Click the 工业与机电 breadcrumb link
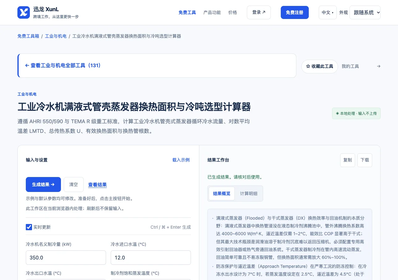Image resolution: width=398 pixels, height=280 pixels. 56,36
